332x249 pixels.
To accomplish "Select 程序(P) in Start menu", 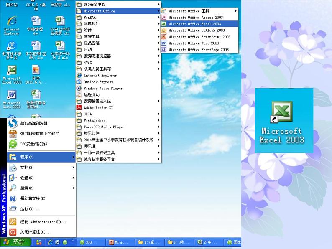I will pyautogui.click(x=41, y=157).
